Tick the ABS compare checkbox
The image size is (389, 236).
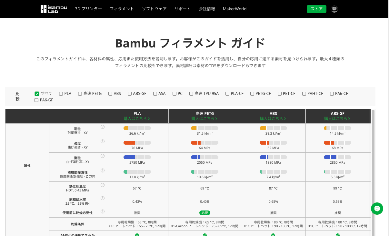[x=110, y=94]
